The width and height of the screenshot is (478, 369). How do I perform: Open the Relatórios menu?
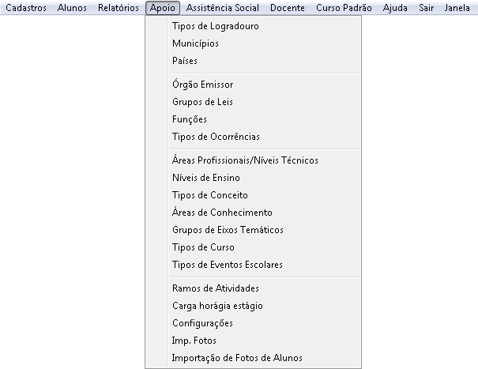pyautogui.click(x=119, y=8)
